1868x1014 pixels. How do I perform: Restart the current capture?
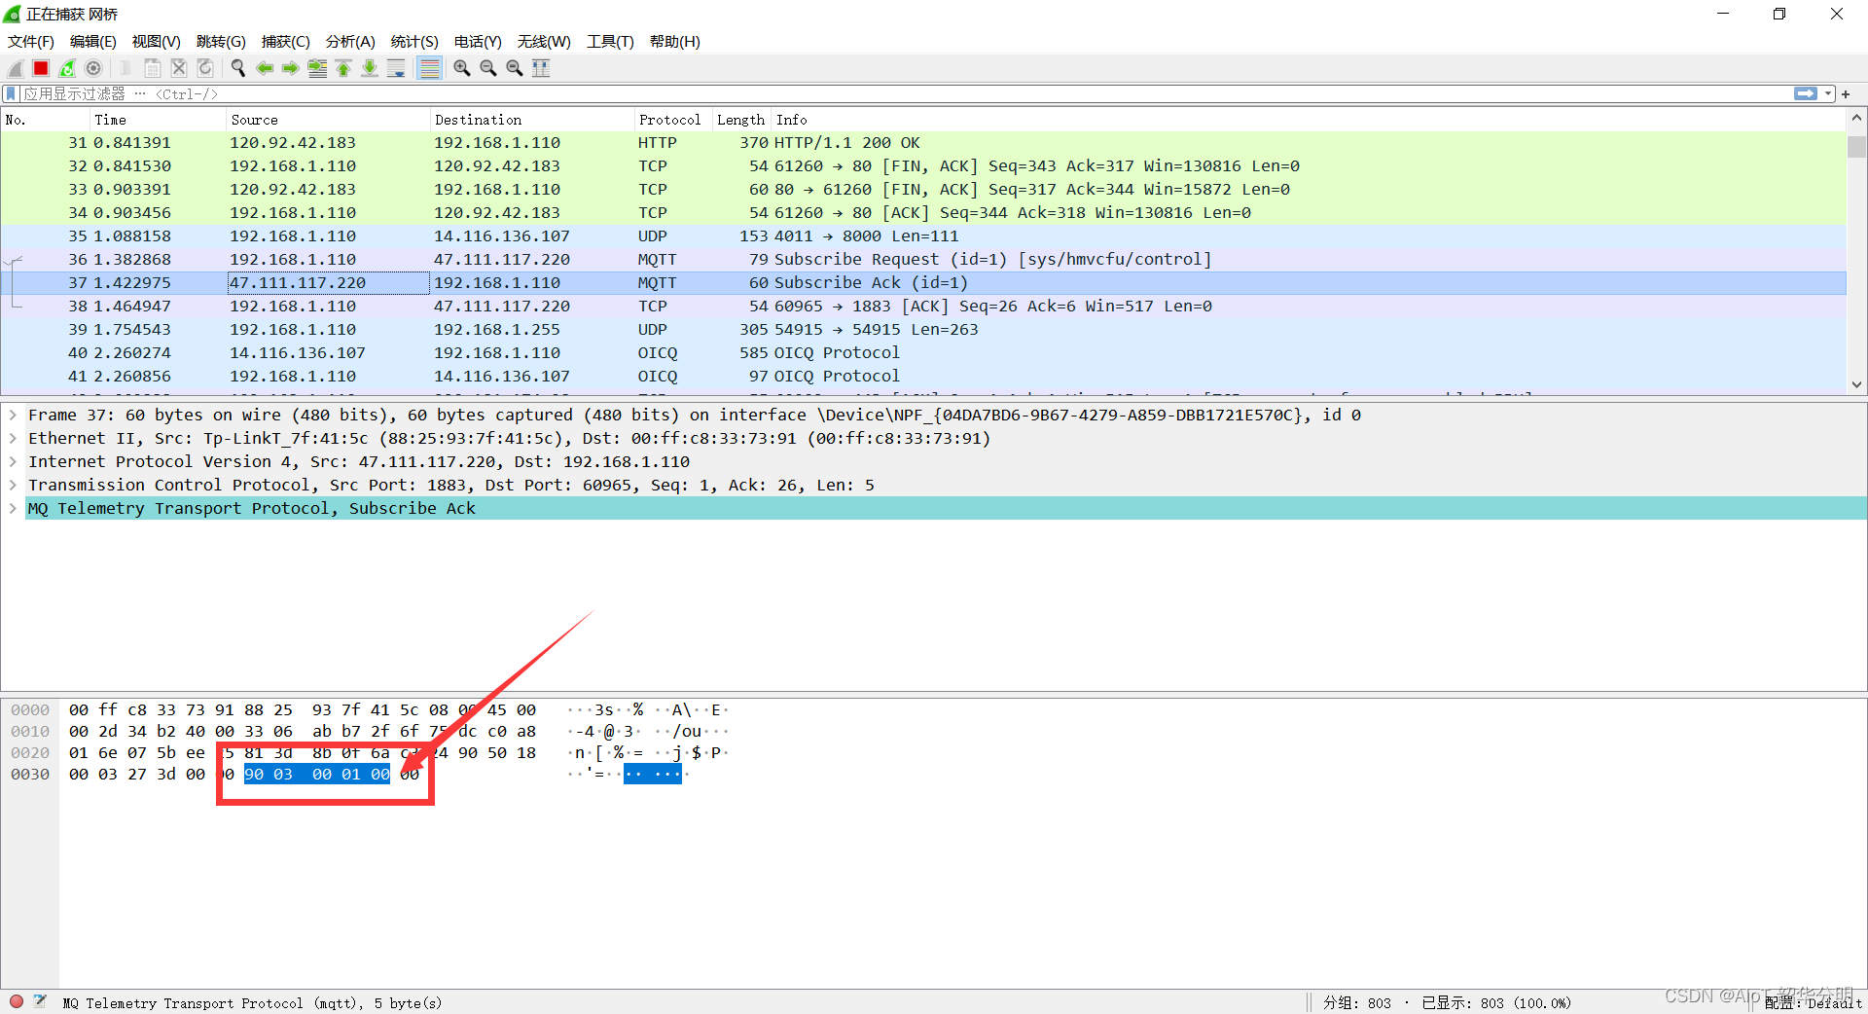[x=67, y=68]
